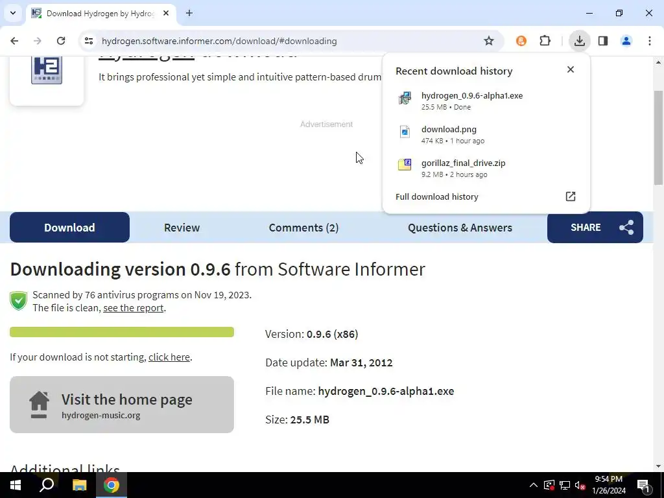Click the network icon in system tray

click(x=565, y=485)
